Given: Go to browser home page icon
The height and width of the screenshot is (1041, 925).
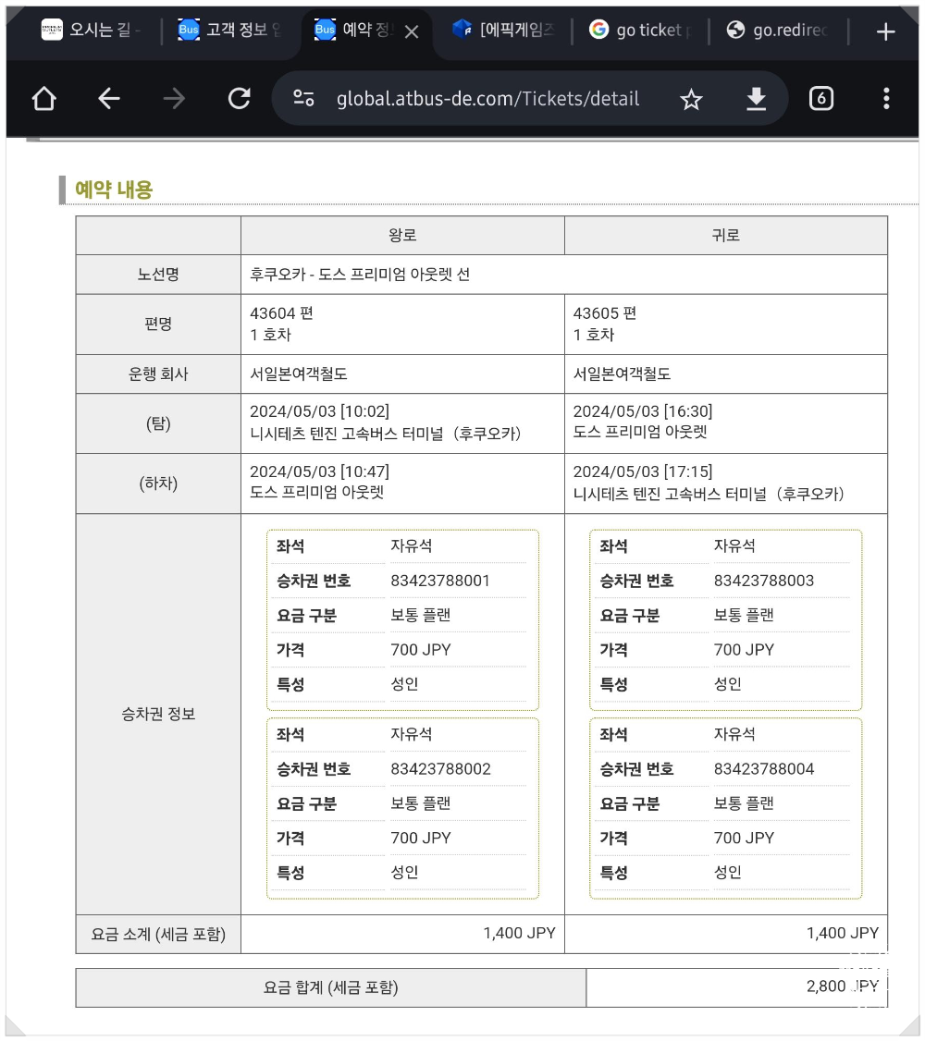Looking at the screenshot, I should pos(43,99).
